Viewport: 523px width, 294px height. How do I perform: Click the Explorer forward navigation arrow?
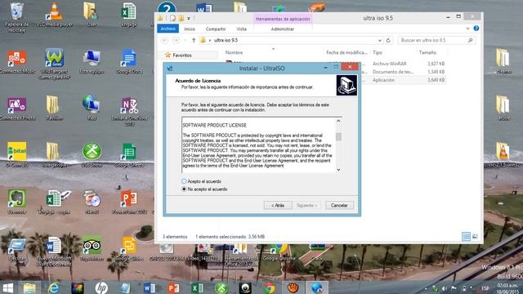176,40
